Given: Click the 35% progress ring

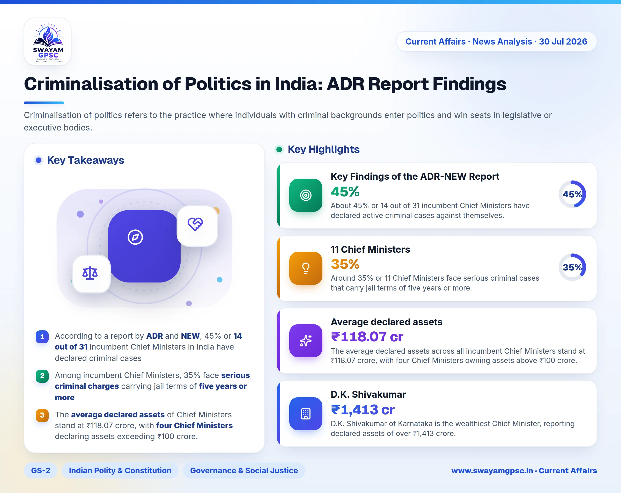Looking at the screenshot, I should click(572, 267).
